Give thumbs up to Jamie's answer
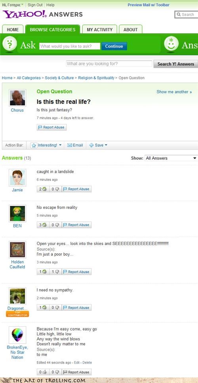This screenshot has width=198, height=383. (43, 189)
